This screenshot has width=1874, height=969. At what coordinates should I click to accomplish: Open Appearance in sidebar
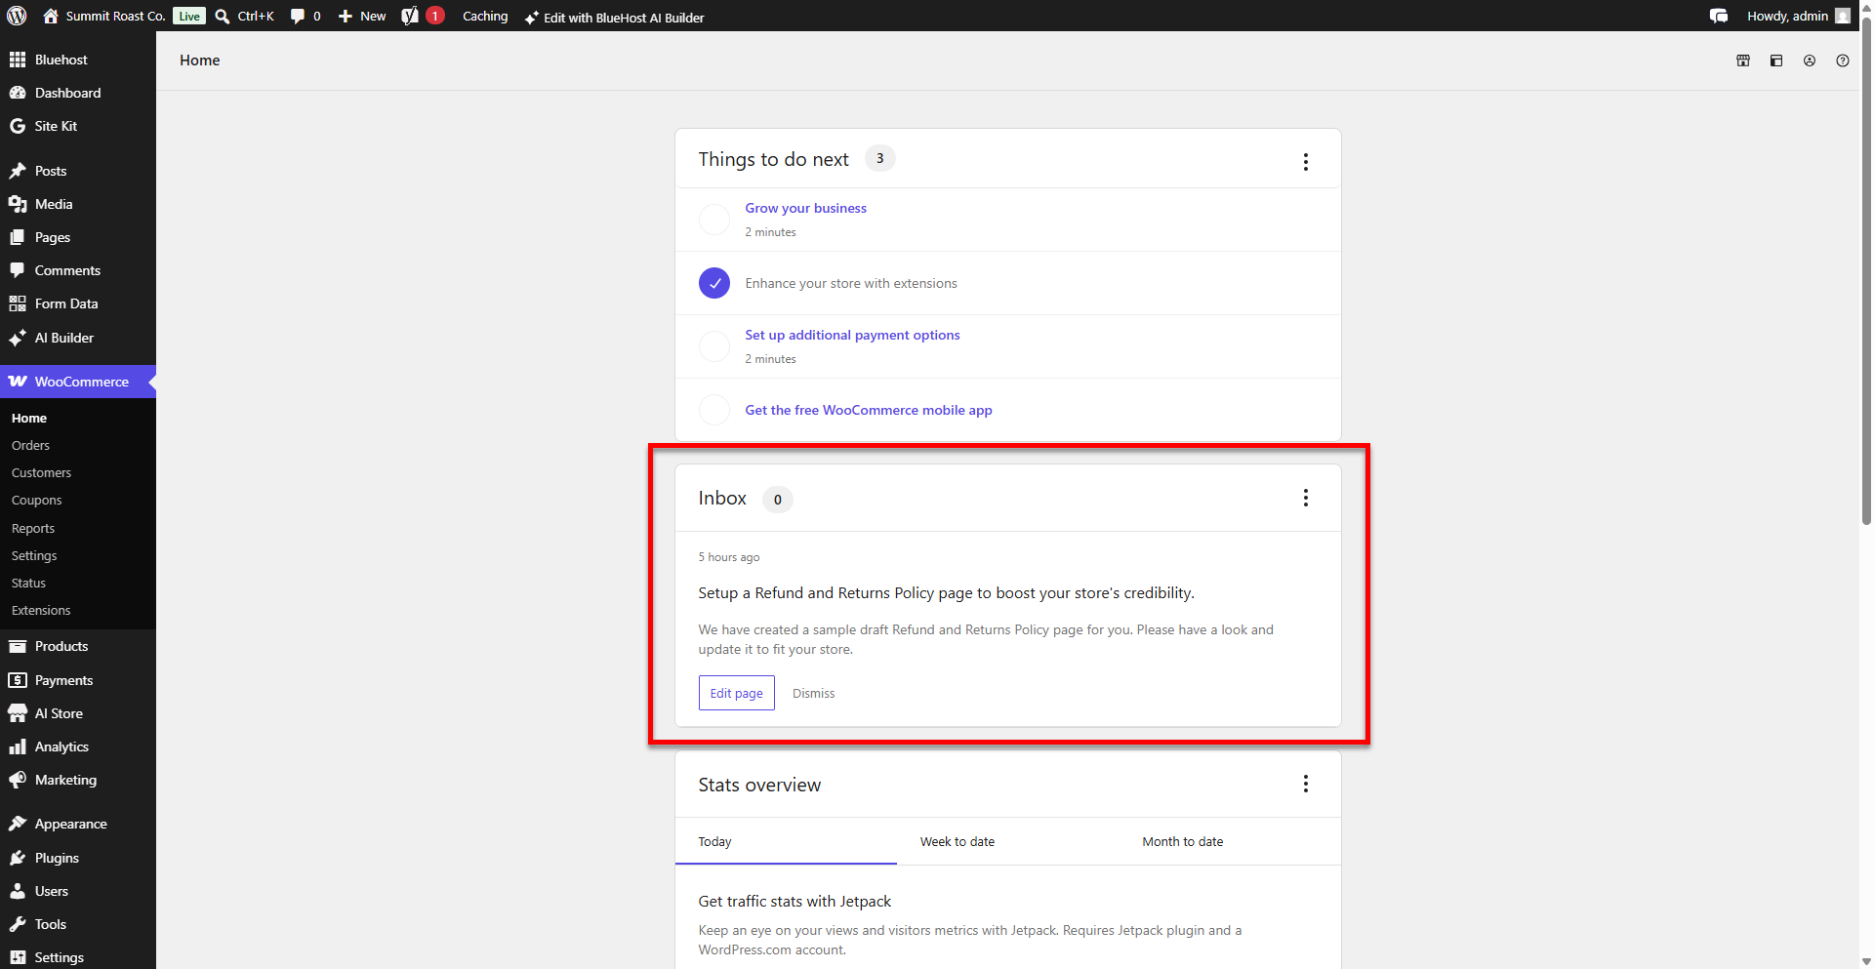[x=78, y=824]
